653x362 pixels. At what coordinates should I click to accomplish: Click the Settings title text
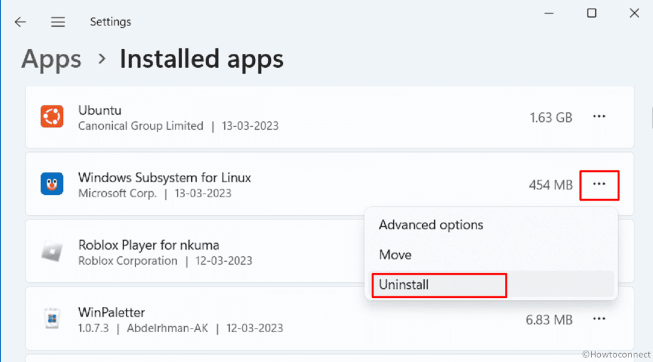(110, 22)
